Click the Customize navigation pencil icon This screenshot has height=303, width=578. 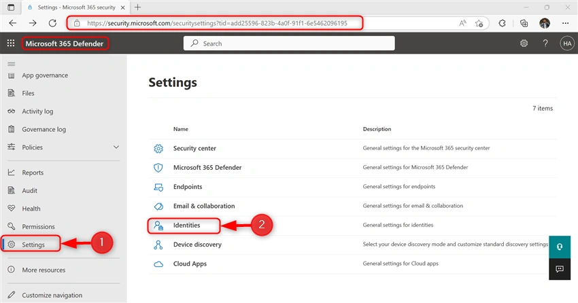(12, 295)
